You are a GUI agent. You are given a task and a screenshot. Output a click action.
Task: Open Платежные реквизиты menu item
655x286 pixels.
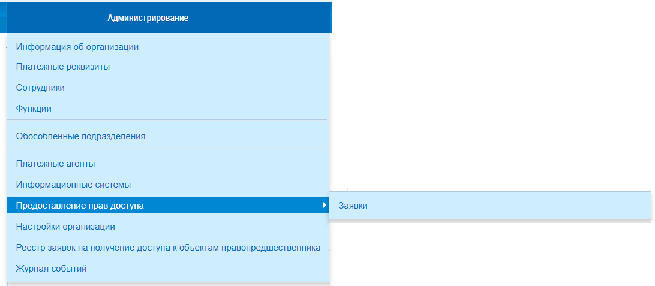[x=63, y=67]
